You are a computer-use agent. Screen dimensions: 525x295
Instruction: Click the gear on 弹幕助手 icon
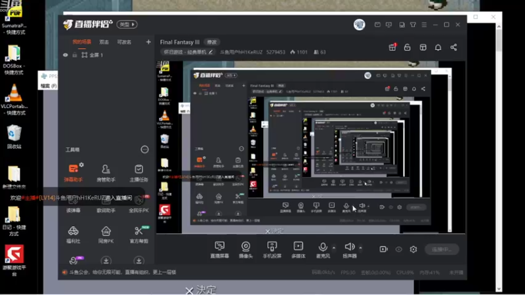[x=81, y=165]
